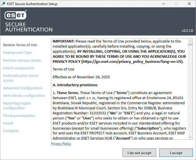Viewport: 196px width, 160px height.
Task: Click the privacy policy URL in bold text
Action: tap(132, 62)
